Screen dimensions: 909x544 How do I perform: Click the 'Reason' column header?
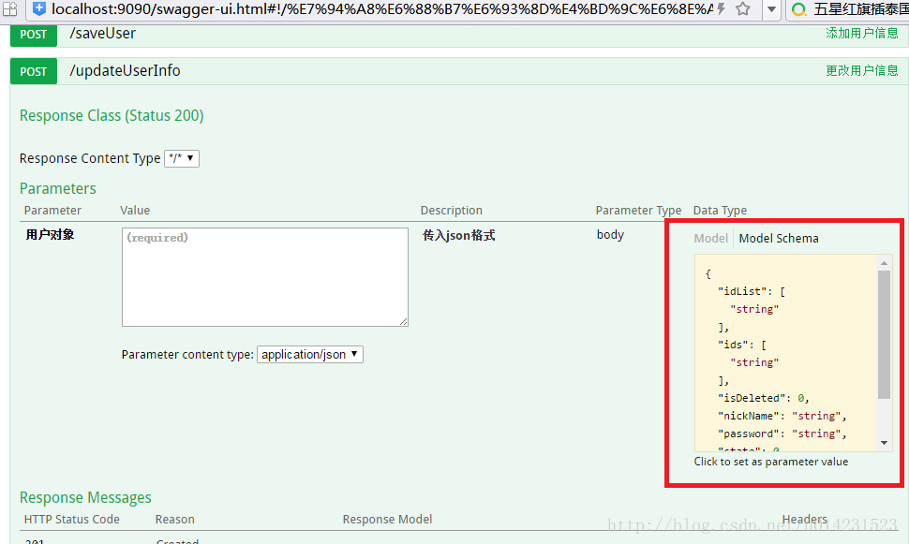coord(175,520)
